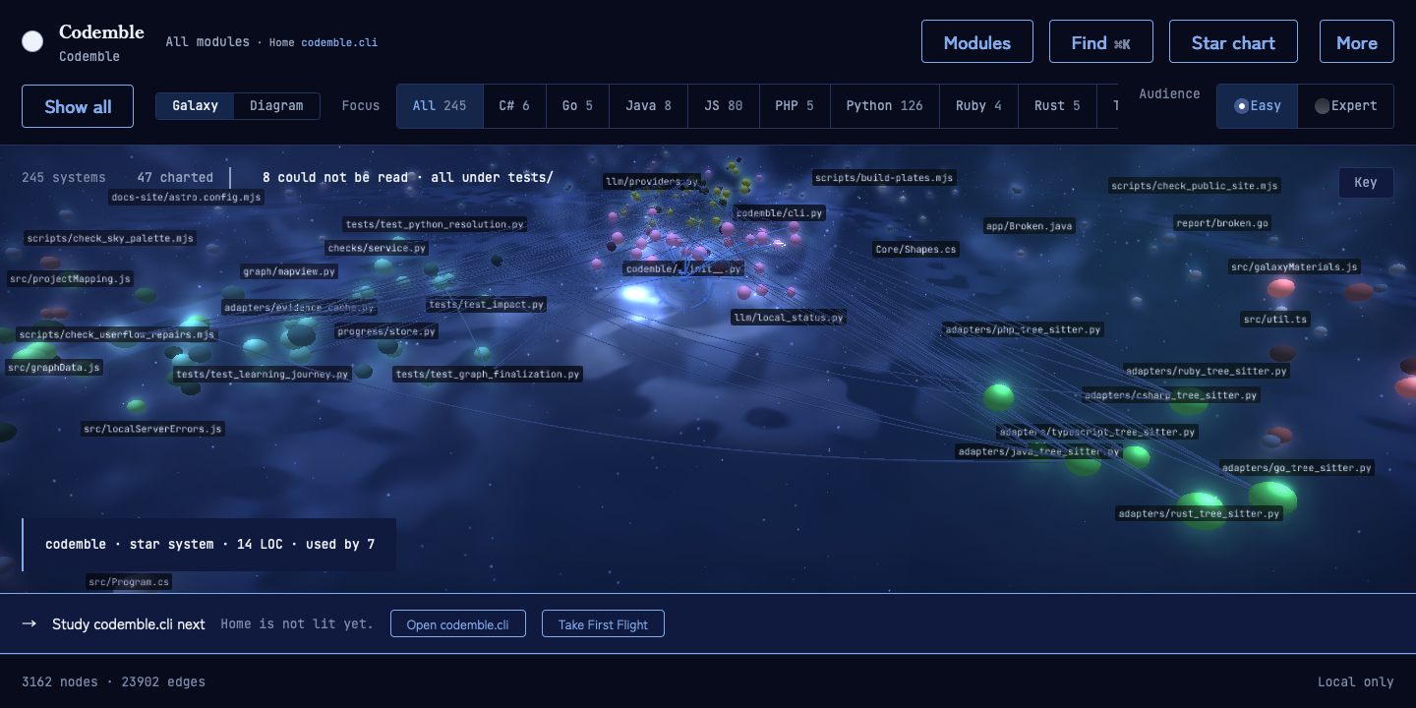Filter focus to Python 126
Viewport: 1416px width, 708px height.
pyautogui.click(x=884, y=106)
